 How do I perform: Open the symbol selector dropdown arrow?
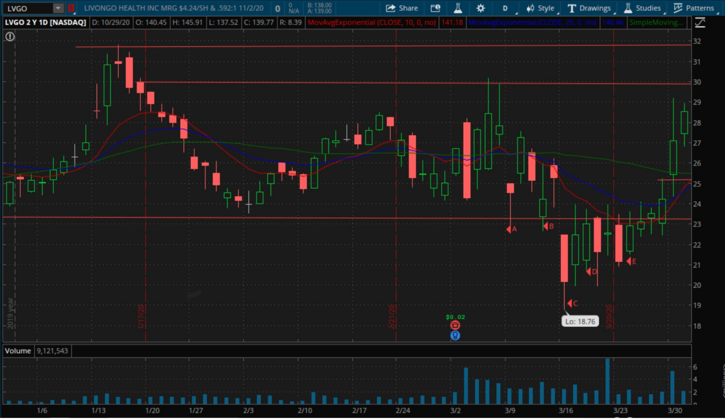point(58,8)
